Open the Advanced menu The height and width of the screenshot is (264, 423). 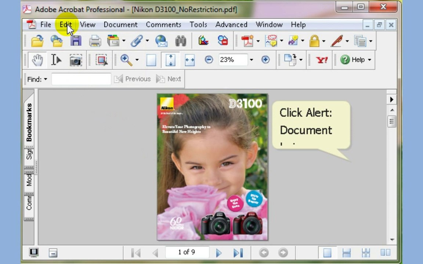[231, 25]
